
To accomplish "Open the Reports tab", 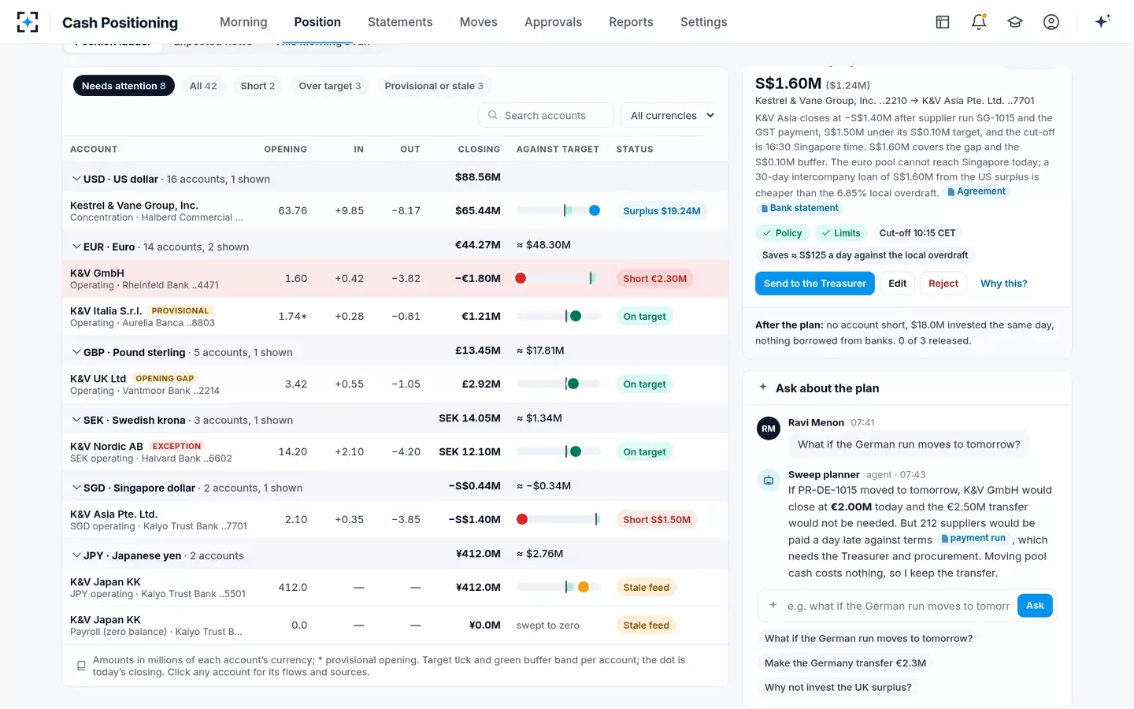I will click(631, 22).
